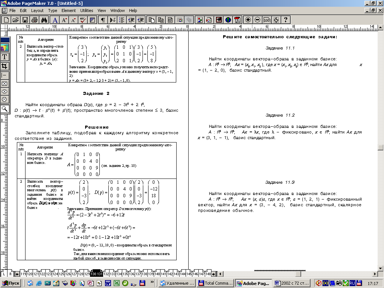This screenshot has height=288, width=384.
Task: Open the Element menu
Action: point(69,10)
